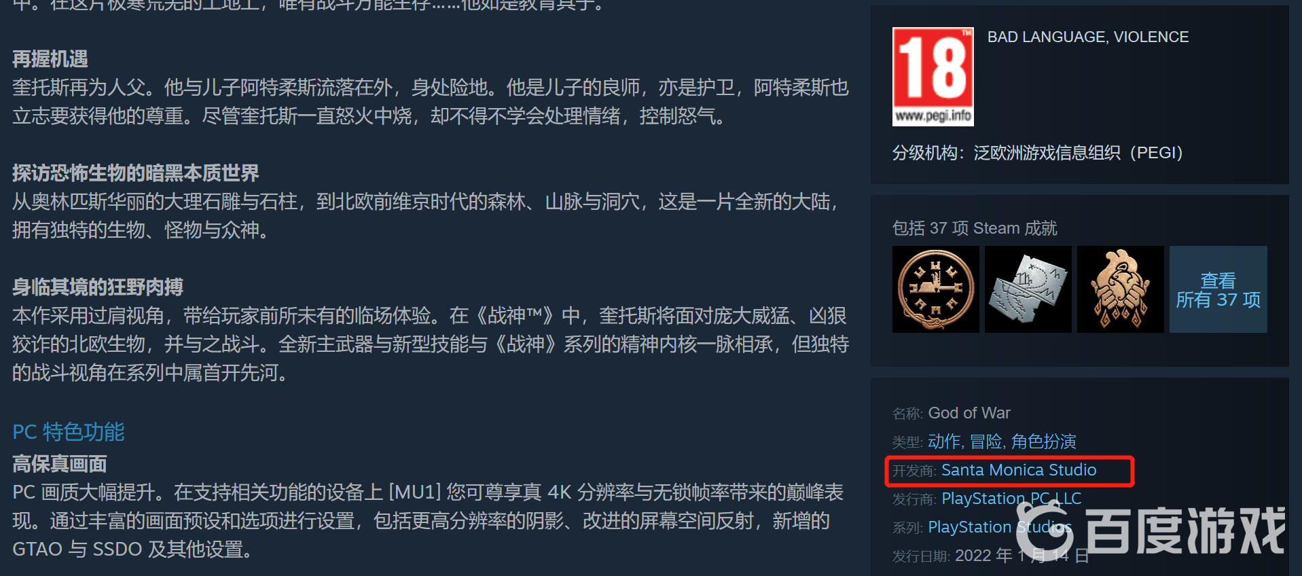Click the God of War title text
1302x576 pixels.
pos(969,413)
